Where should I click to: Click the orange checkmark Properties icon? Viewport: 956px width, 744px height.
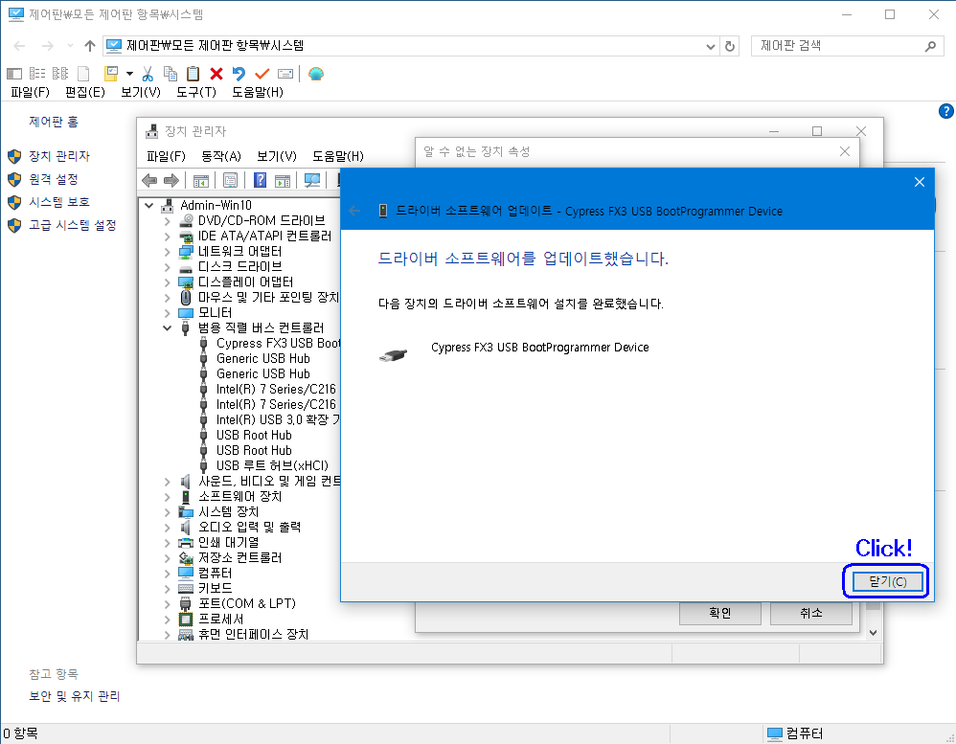[262, 74]
